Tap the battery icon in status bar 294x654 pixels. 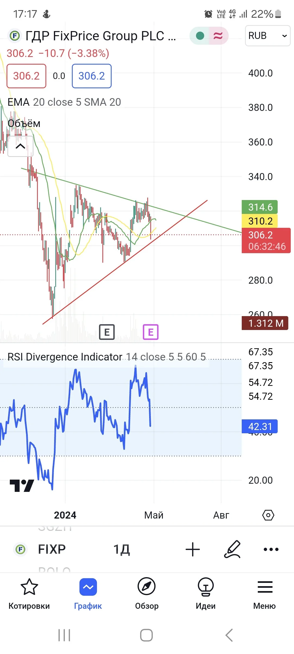pyautogui.click(x=278, y=14)
